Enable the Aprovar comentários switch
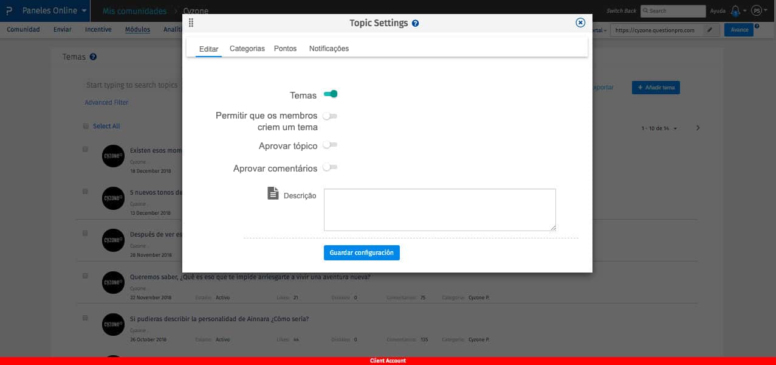 (330, 167)
